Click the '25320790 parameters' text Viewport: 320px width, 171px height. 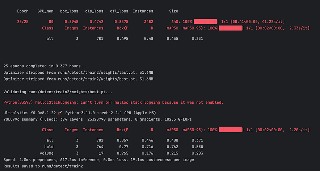click(x=110, y=119)
